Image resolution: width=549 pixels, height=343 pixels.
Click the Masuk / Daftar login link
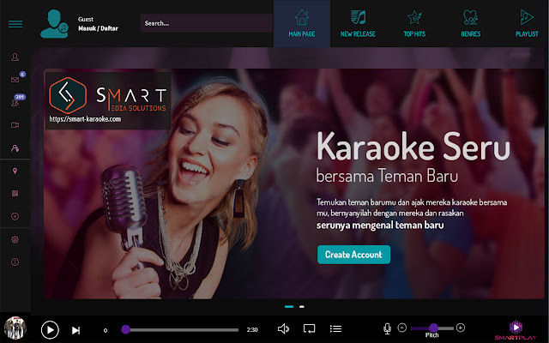pos(96,29)
